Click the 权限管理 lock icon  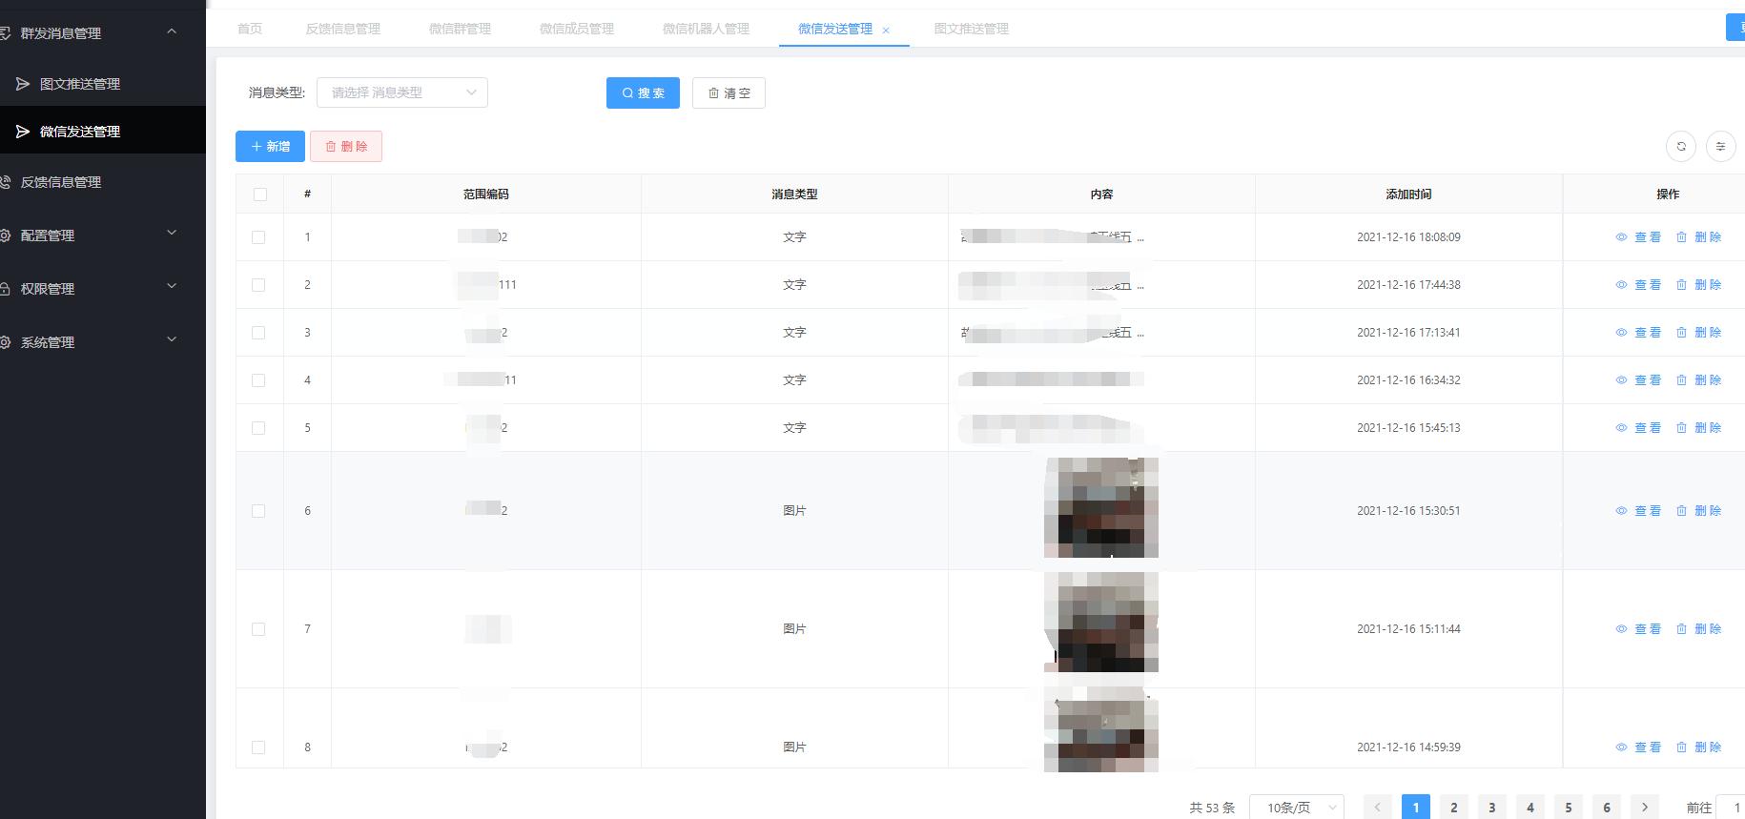[x=5, y=289]
